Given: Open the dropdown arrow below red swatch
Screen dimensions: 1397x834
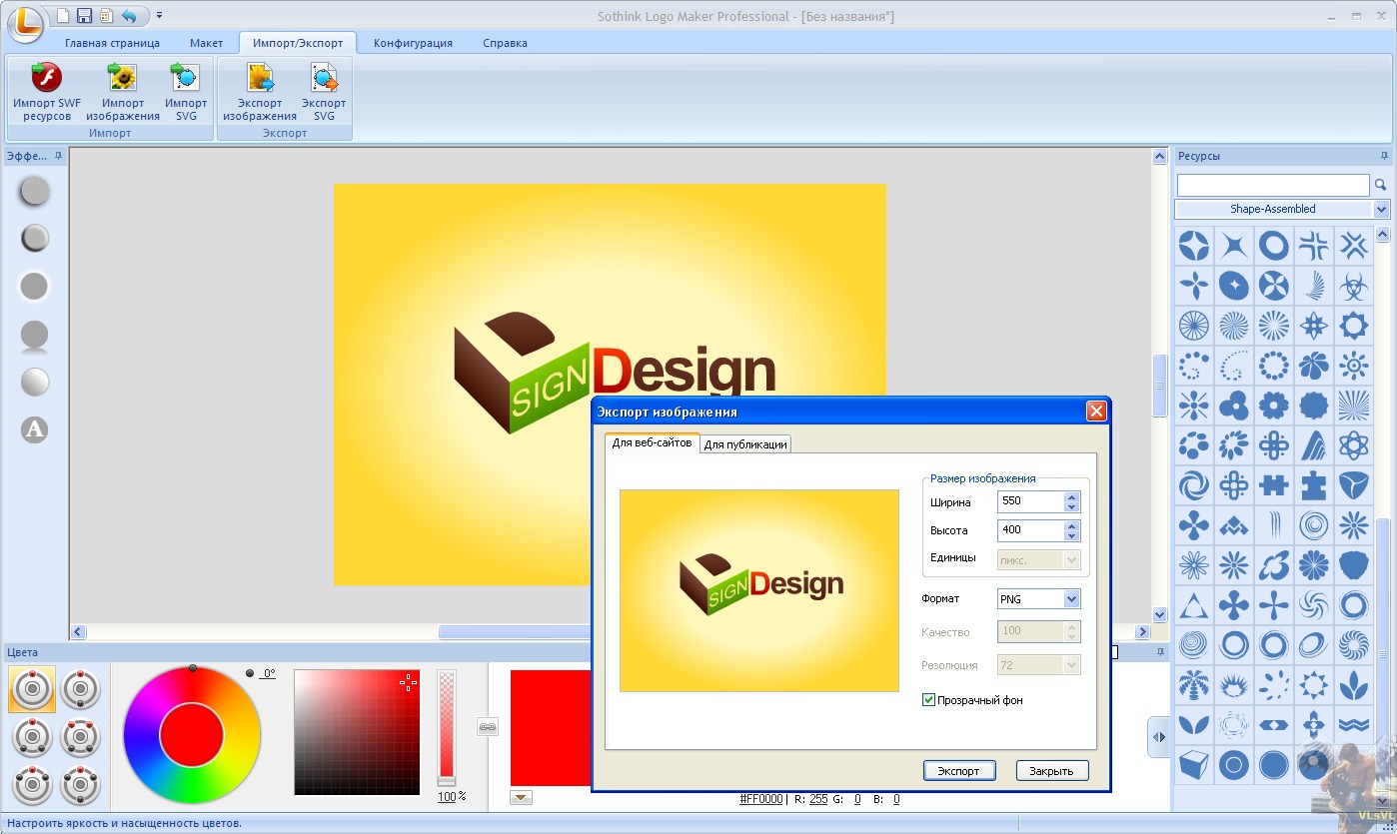Looking at the screenshot, I should pos(521,797).
